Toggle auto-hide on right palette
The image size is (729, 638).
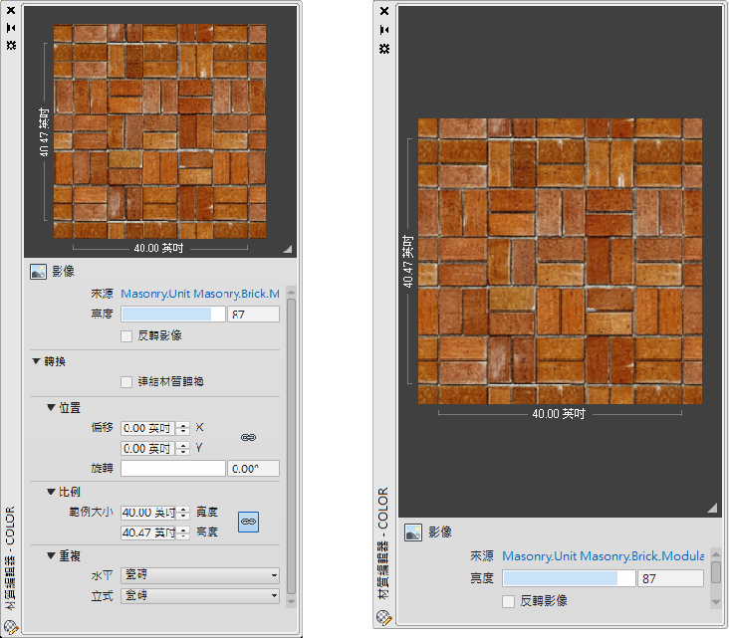click(384, 30)
